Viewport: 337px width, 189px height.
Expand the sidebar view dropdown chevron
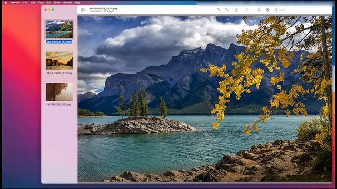(x=86, y=10)
